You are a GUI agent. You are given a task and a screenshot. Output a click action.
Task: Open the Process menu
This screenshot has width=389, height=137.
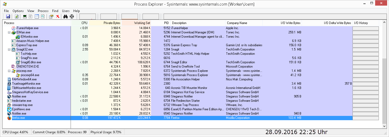pyautogui.click(x=43, y=11)
